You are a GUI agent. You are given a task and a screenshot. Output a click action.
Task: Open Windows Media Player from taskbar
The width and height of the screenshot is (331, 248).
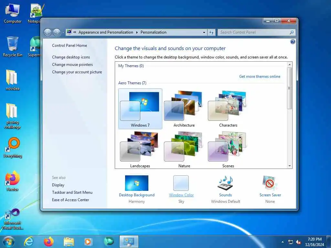click(88, 242)
